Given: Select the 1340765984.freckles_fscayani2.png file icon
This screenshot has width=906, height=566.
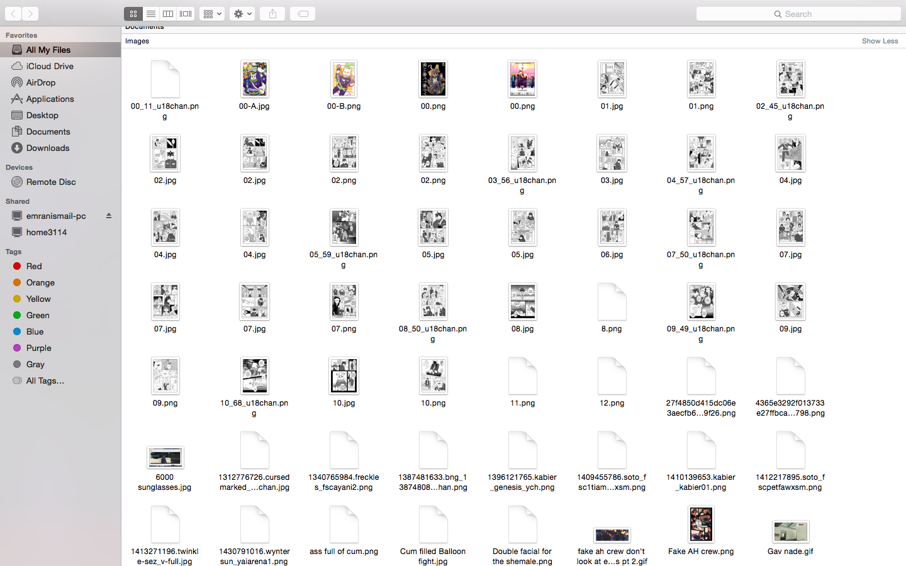Looking at the screenshot, I should pyautogui.click(x=344, y=450).
